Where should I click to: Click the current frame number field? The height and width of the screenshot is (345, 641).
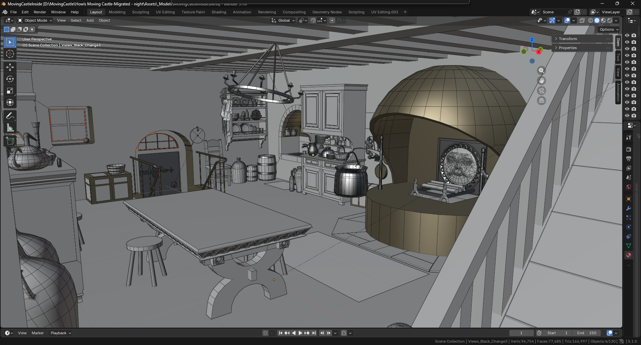pyautogui.click(x=521, y=333)
